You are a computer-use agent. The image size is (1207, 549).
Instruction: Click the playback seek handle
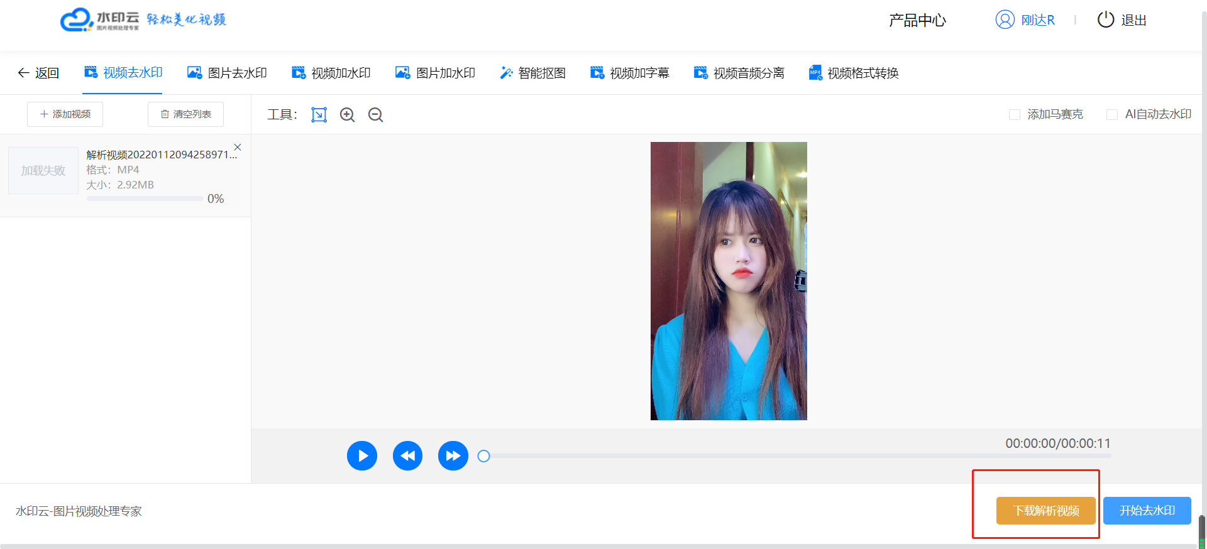point(483,456)
